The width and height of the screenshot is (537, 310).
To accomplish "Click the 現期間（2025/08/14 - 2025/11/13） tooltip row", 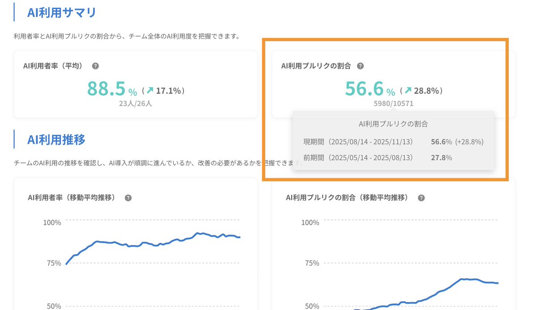I will coord(393,142).
